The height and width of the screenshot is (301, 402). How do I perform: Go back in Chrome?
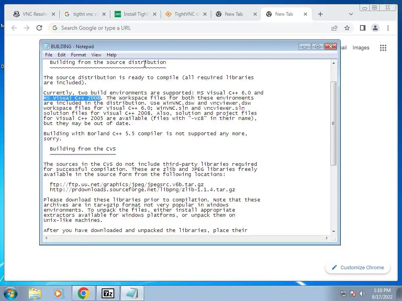[x=14, y=28]
